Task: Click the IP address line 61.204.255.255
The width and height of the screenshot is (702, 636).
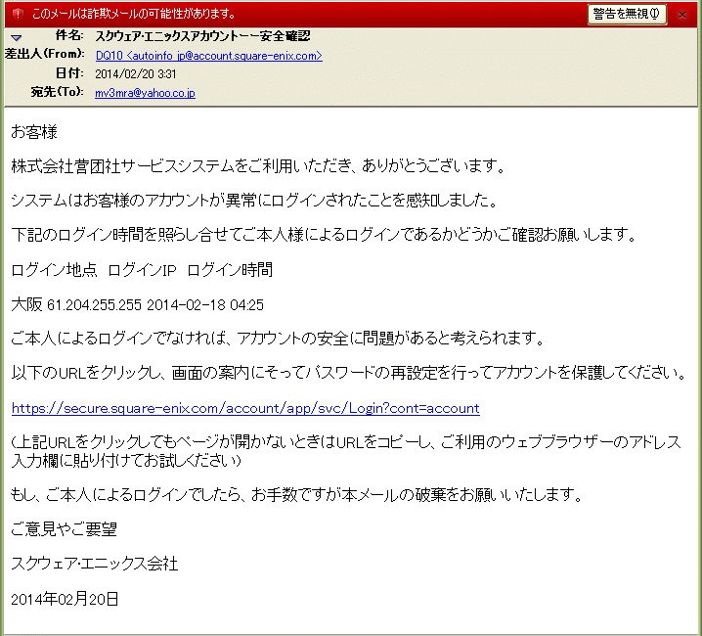Action: 137,304
